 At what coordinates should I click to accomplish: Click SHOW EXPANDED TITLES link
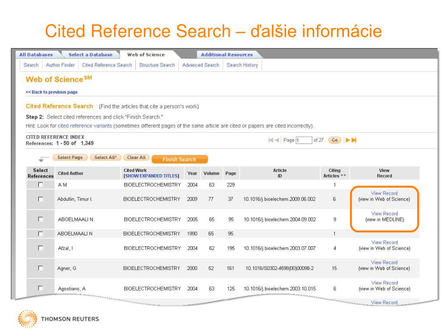coord(151,176)
